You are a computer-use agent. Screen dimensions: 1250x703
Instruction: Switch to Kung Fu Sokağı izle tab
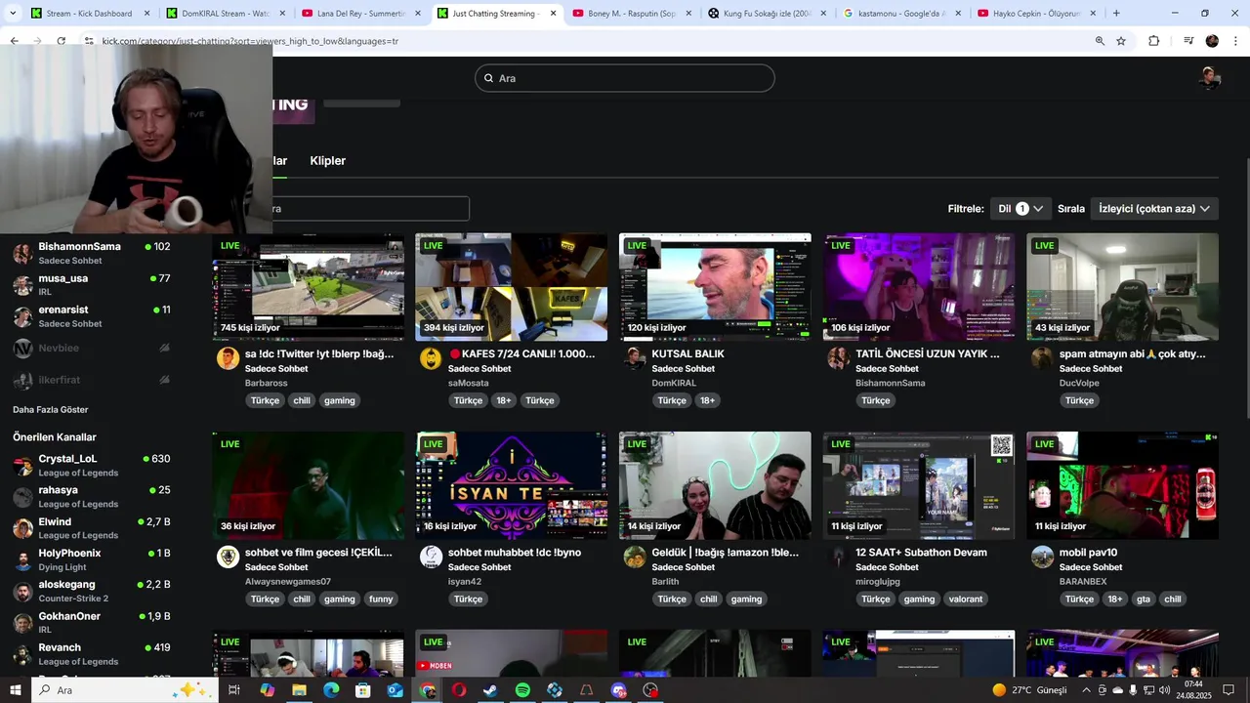[x=766, y=14]
